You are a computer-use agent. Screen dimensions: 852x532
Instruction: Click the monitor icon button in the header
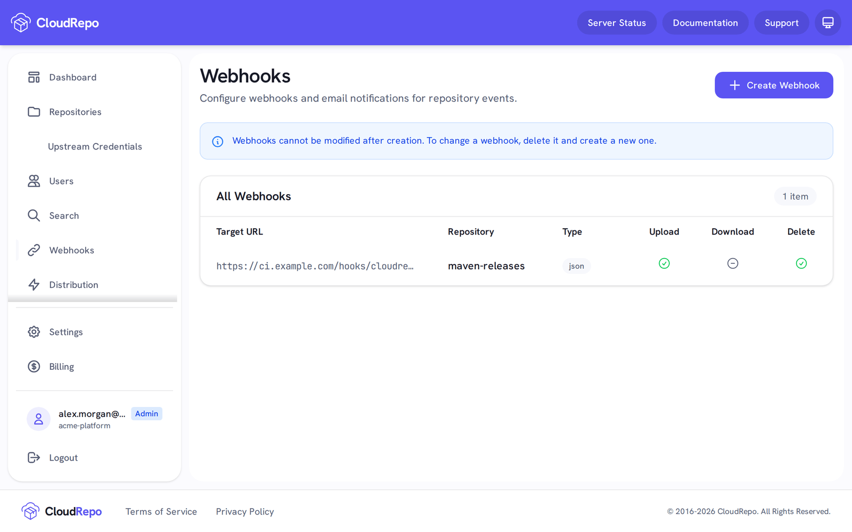(x=828, y=23)
